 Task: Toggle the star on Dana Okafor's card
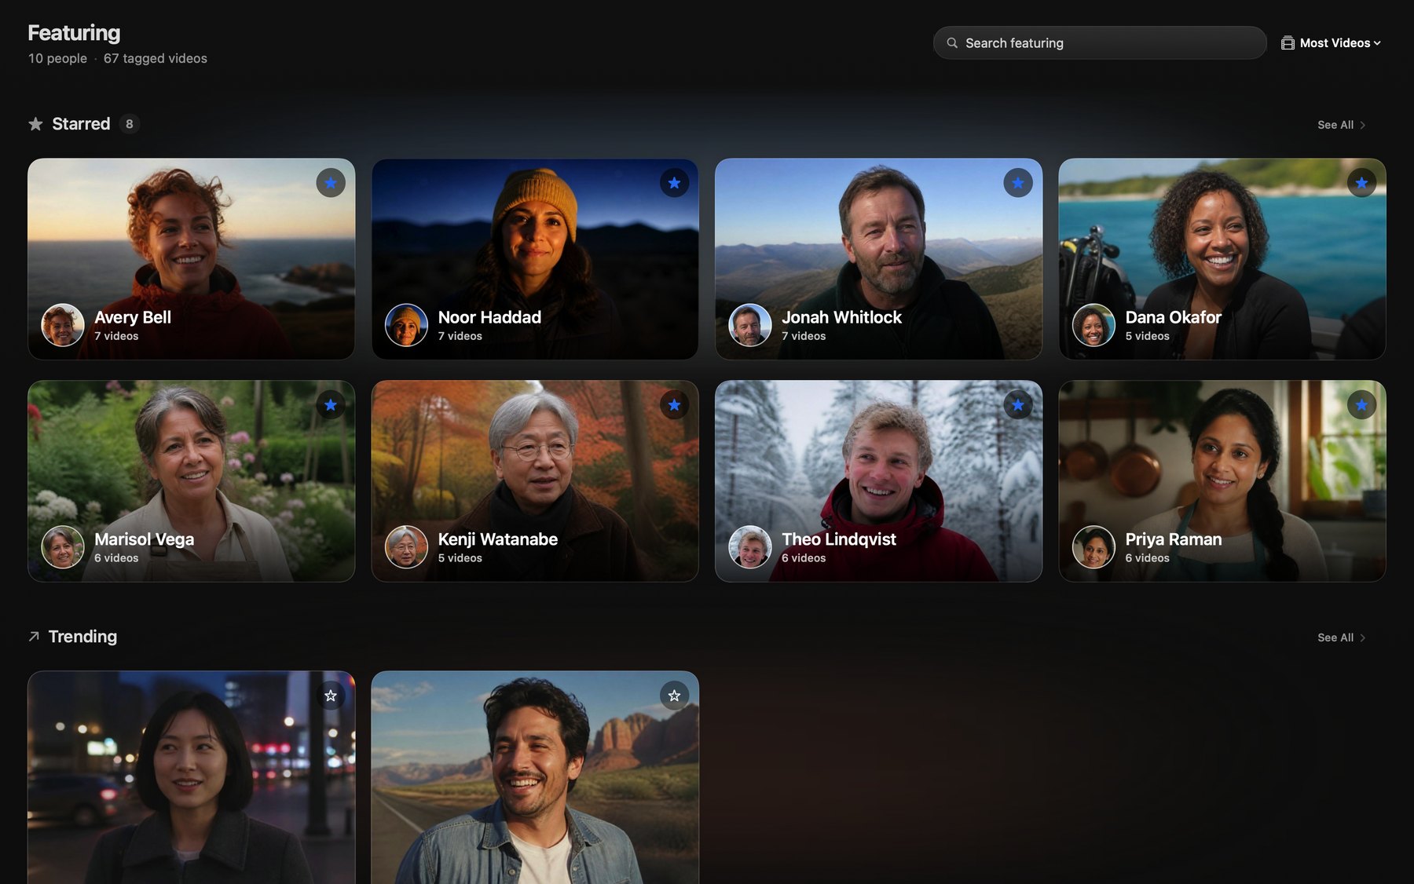tap(1361, 183)
